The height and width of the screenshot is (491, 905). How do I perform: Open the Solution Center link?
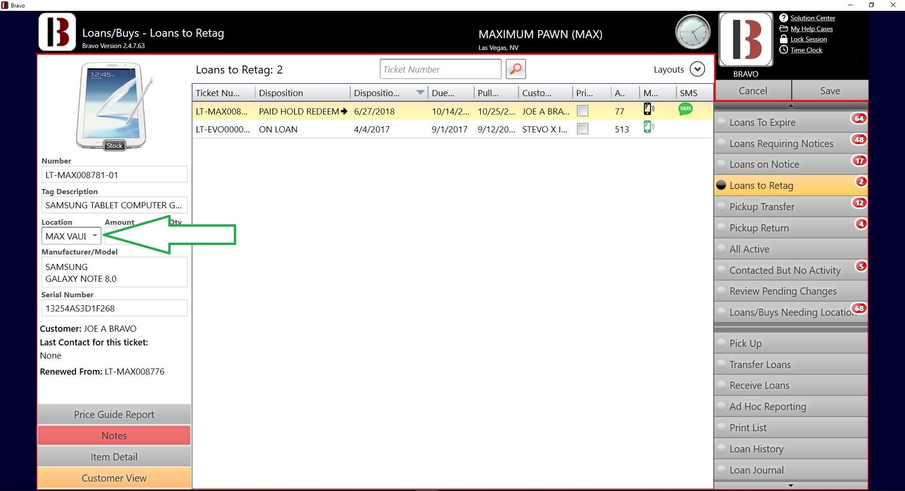pos(813,18)
